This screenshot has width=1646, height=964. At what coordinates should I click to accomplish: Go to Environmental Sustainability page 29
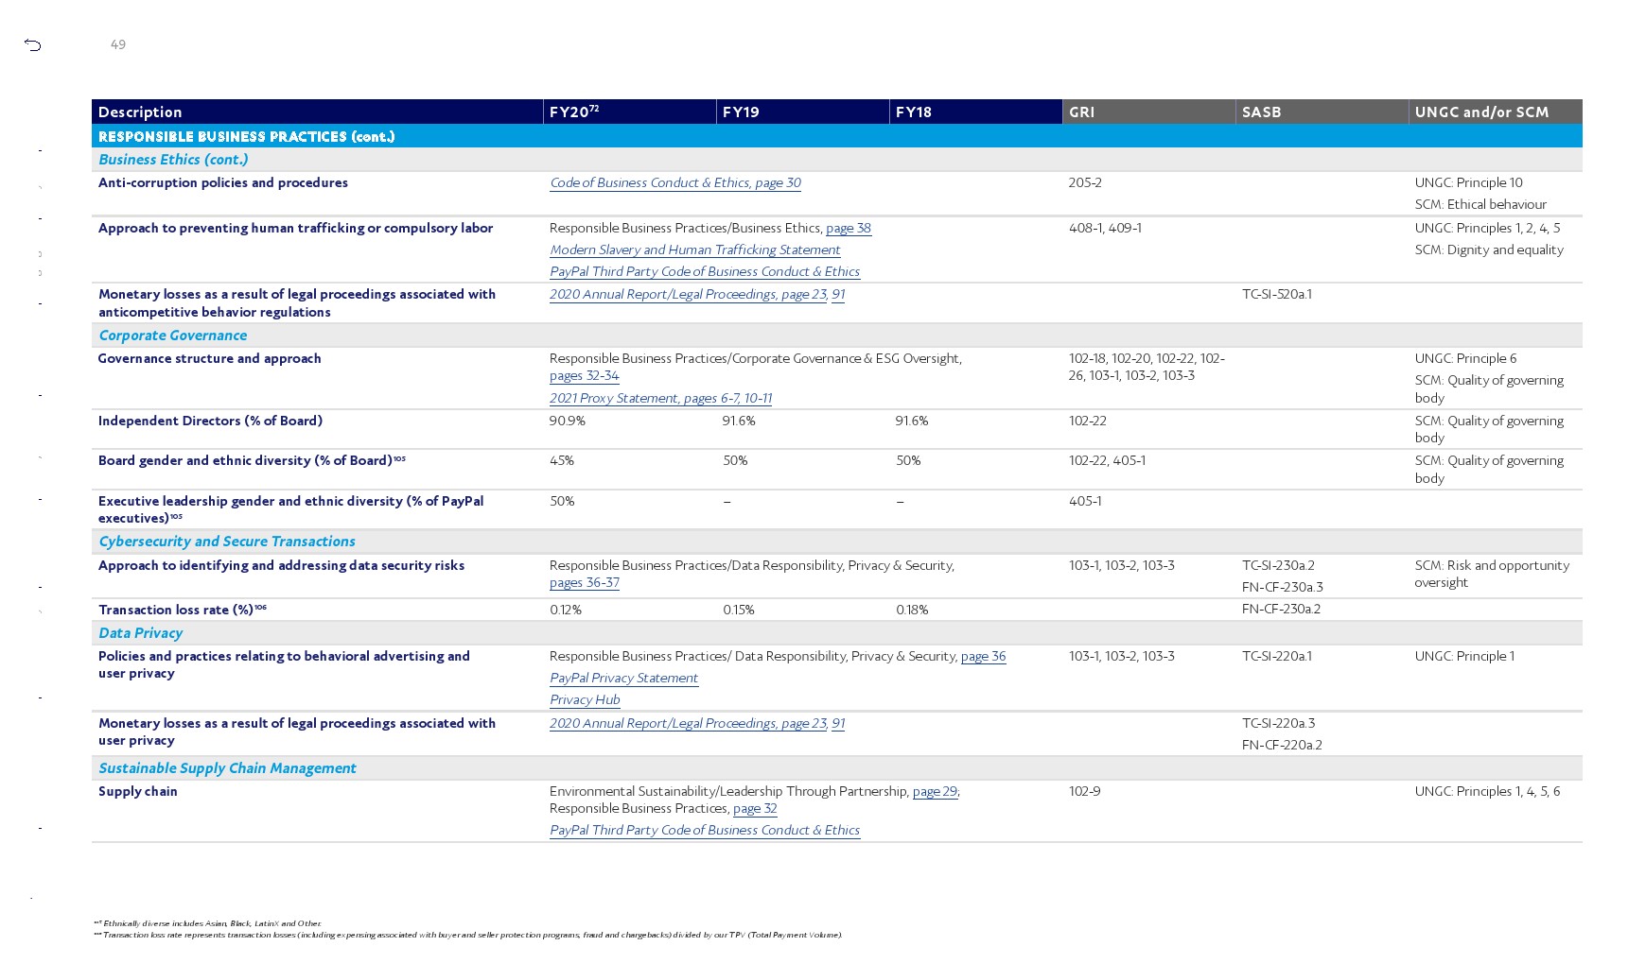[x=935, y=792]
